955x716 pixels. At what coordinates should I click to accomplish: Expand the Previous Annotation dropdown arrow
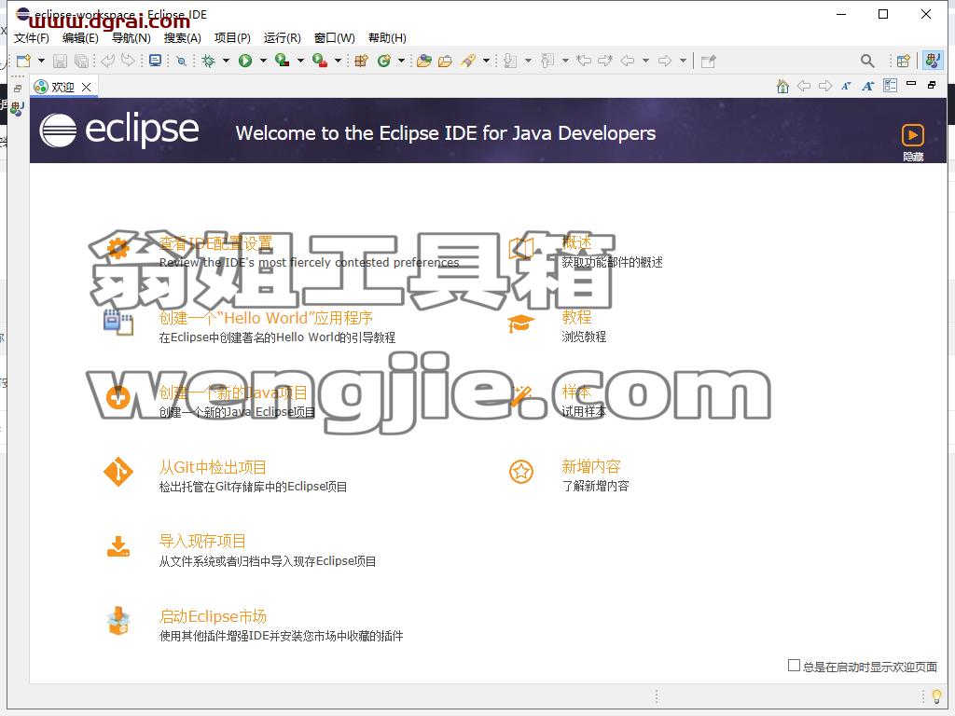coord(565,61)
